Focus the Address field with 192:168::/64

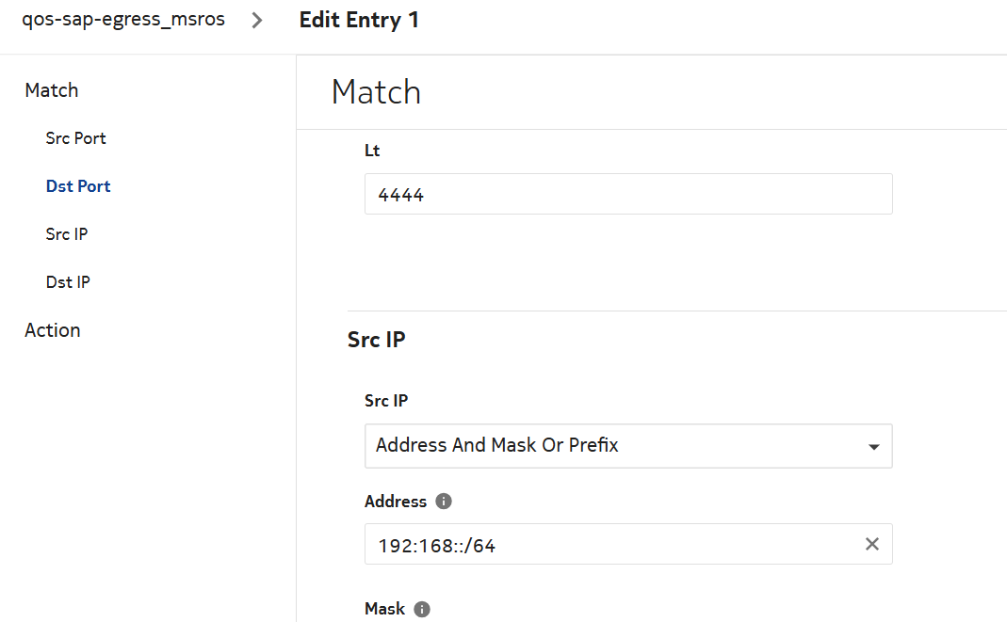click(612, 545)
